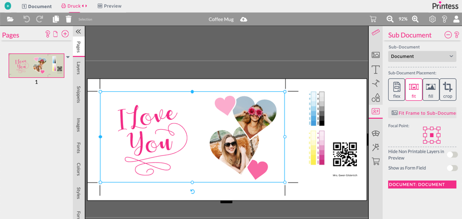Click the green plus icon at top left
The width and height of the screenshot is (462, 219).
tap(8, 6)
